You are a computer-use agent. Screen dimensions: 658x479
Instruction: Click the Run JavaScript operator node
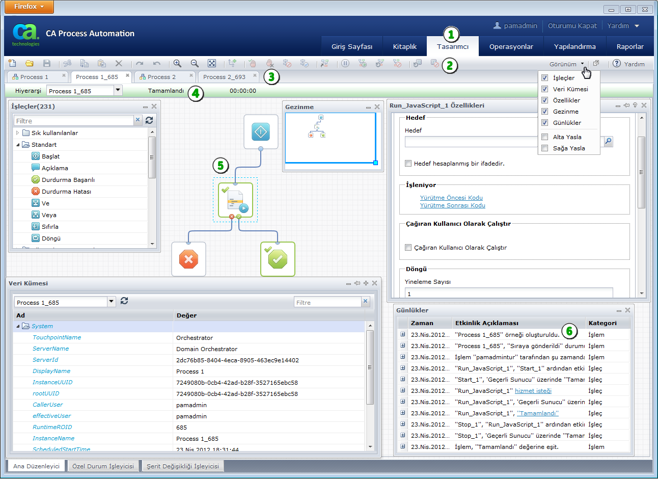click(235, 200)
